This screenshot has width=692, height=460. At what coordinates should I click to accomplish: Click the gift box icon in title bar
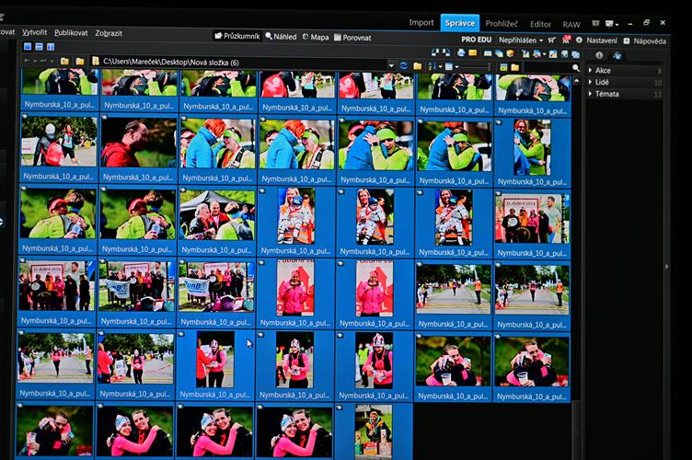[595, 23]
